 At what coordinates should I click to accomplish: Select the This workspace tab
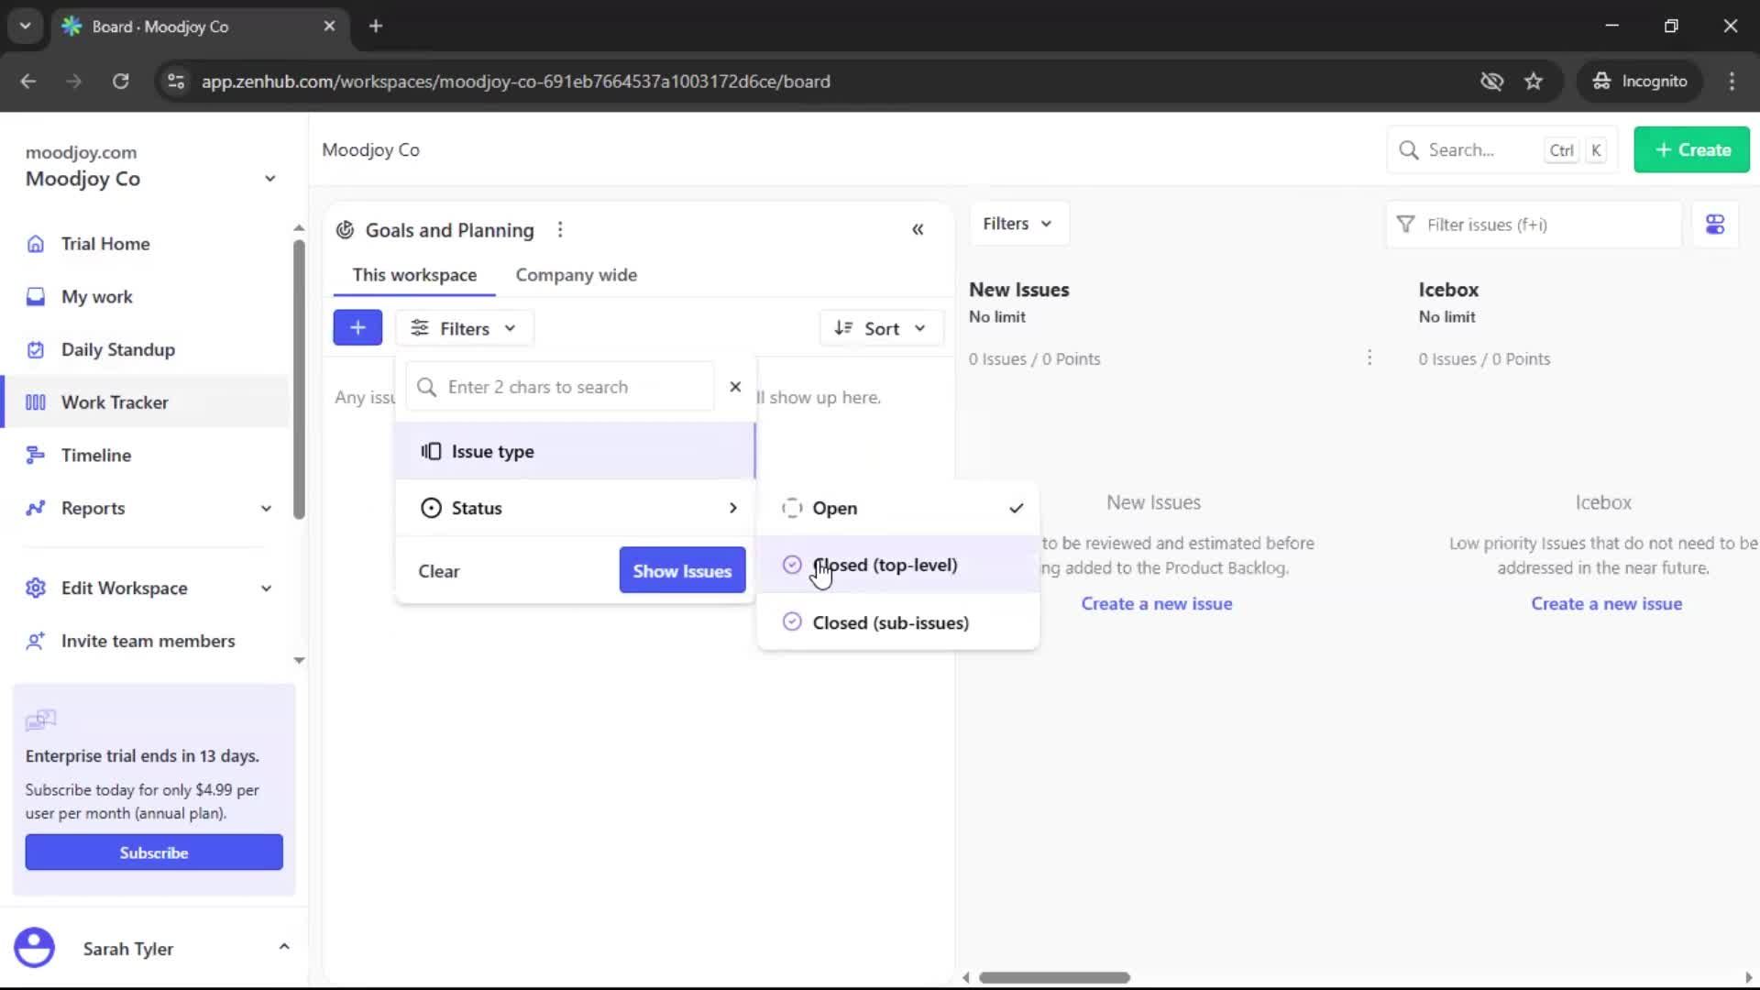click(414, 274)
